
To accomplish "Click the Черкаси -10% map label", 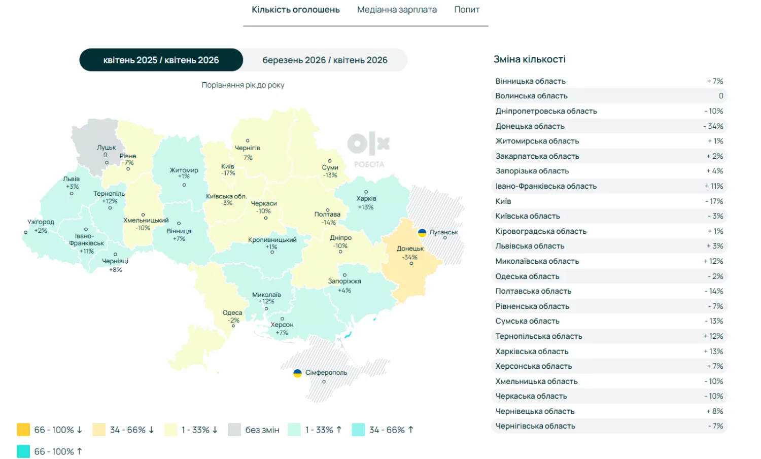I will [264, 207].
